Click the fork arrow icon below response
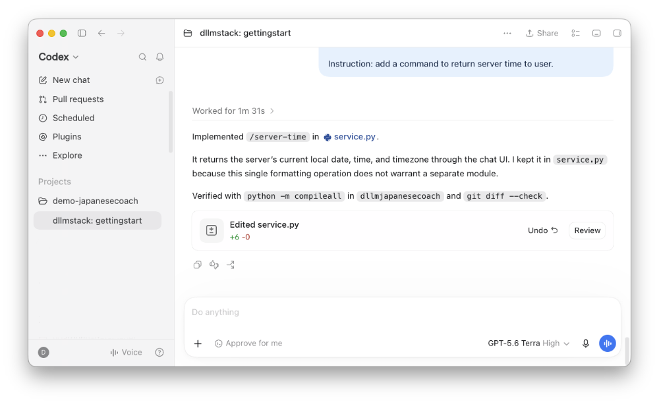 pos(230,265)
